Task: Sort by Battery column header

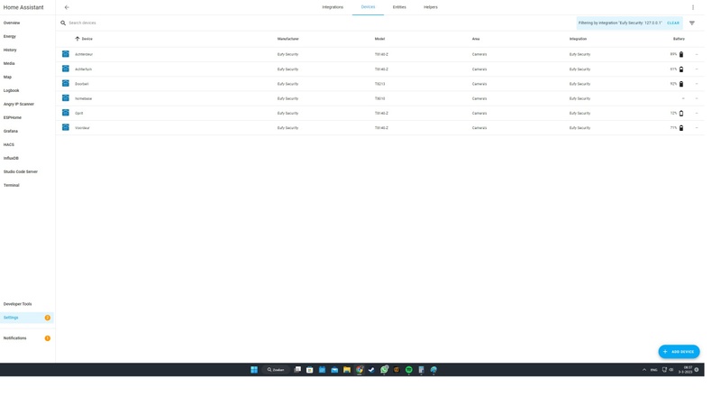Action: (679, 39)
